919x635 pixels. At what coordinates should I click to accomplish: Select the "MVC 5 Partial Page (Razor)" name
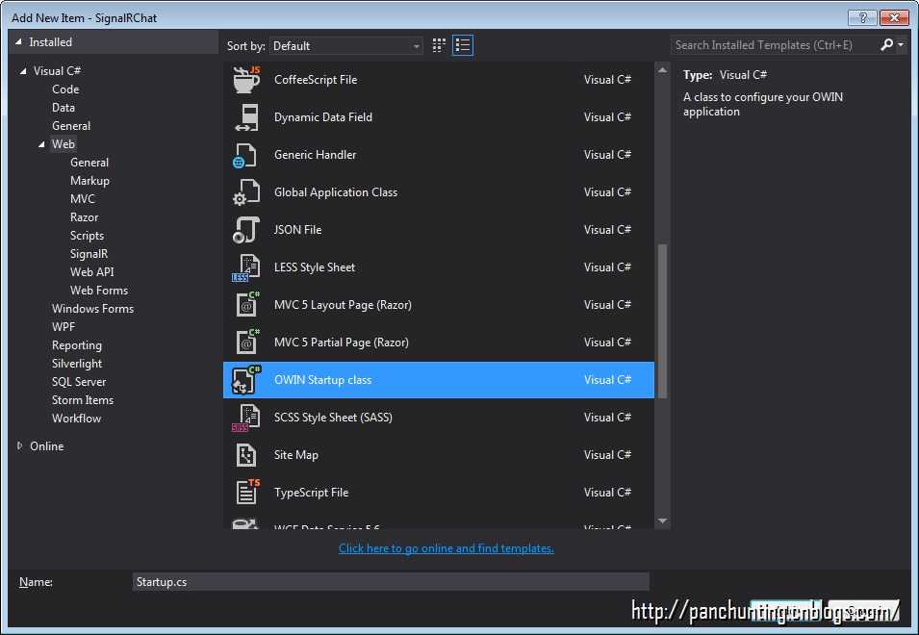pyautogui.click(x=341, y=343)
